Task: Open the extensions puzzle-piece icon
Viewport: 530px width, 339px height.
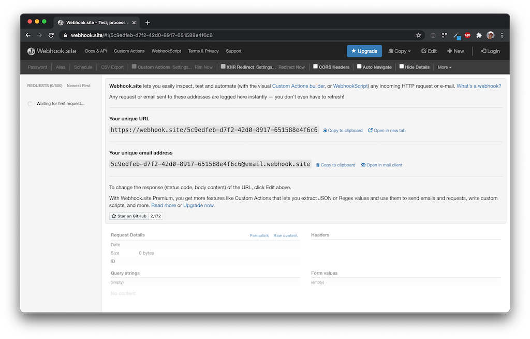Action: pyautogui.click(x=479, y=35)
